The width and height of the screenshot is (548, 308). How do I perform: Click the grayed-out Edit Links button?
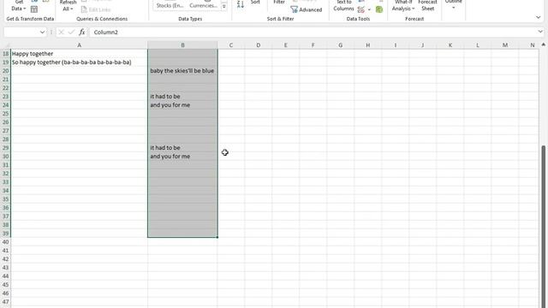point(96,9)
